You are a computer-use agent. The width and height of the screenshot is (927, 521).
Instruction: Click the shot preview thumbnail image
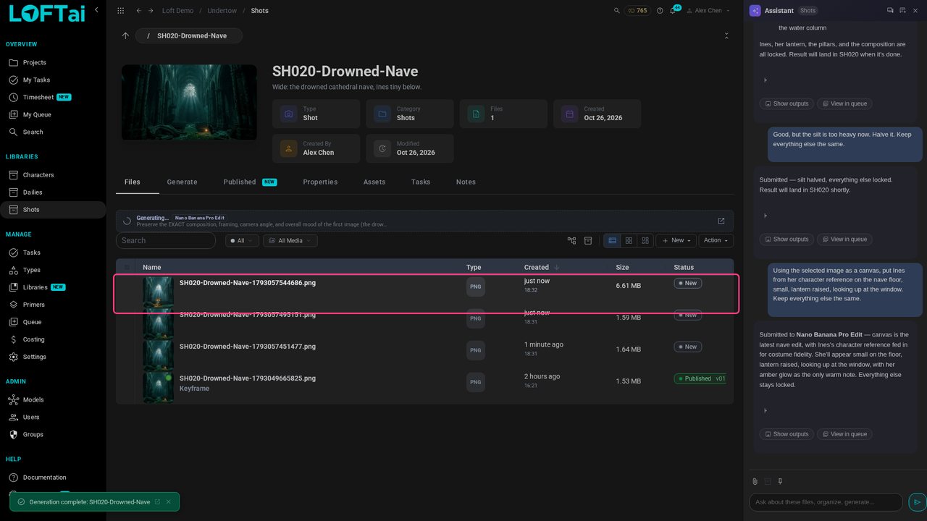tap(189, 102)
